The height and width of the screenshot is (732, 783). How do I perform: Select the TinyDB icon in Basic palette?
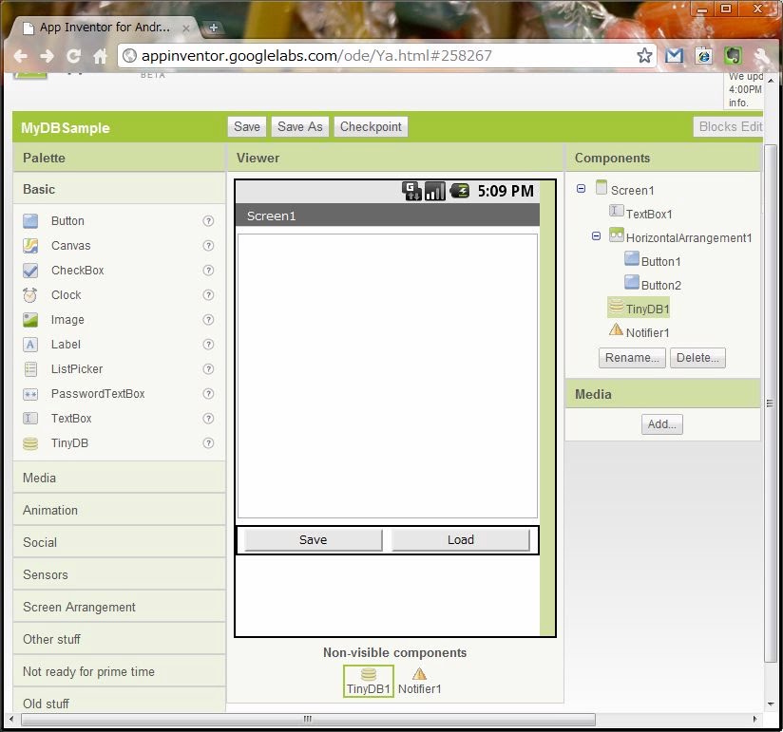pos(30,443)
